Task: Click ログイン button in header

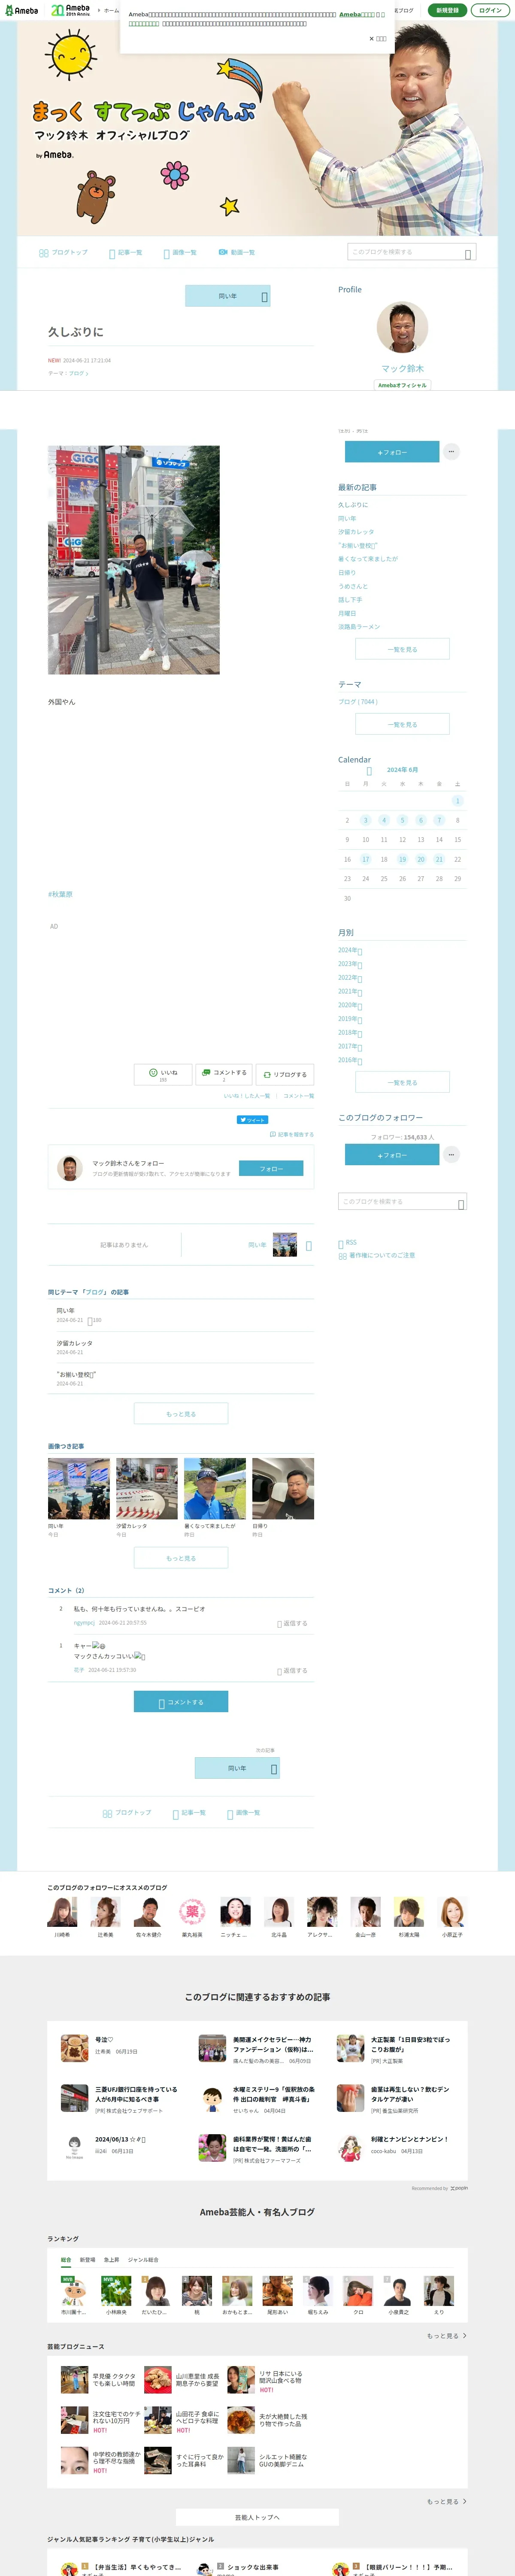Action: [490, 10]
